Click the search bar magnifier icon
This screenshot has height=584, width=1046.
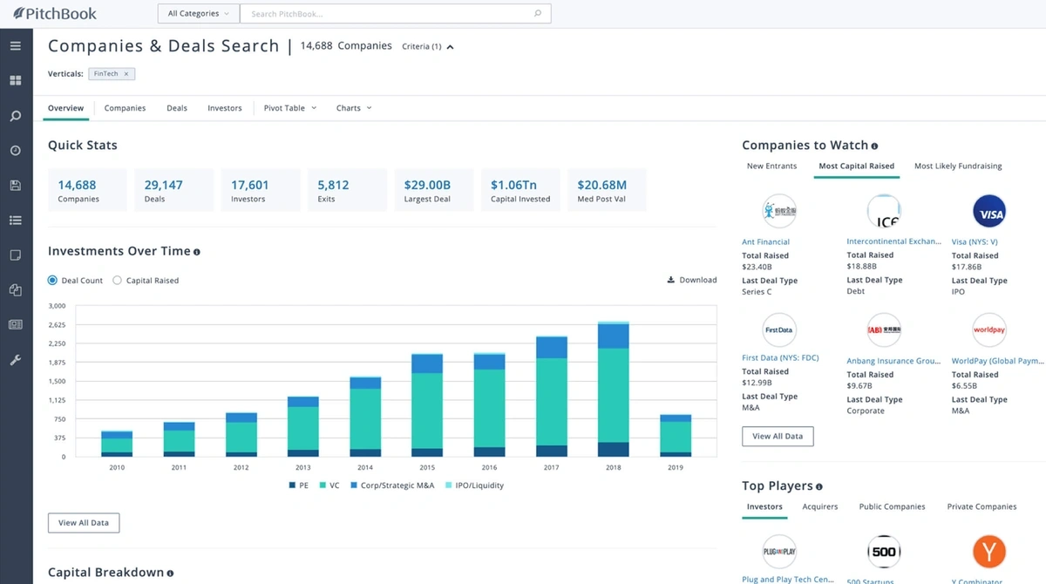click(538, 14)
